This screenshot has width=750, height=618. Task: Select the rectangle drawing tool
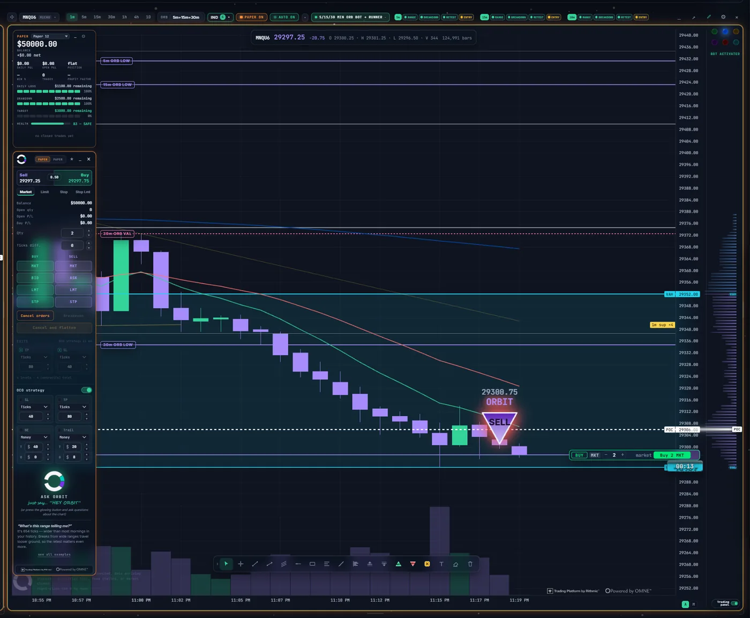[x=312, y=564]
